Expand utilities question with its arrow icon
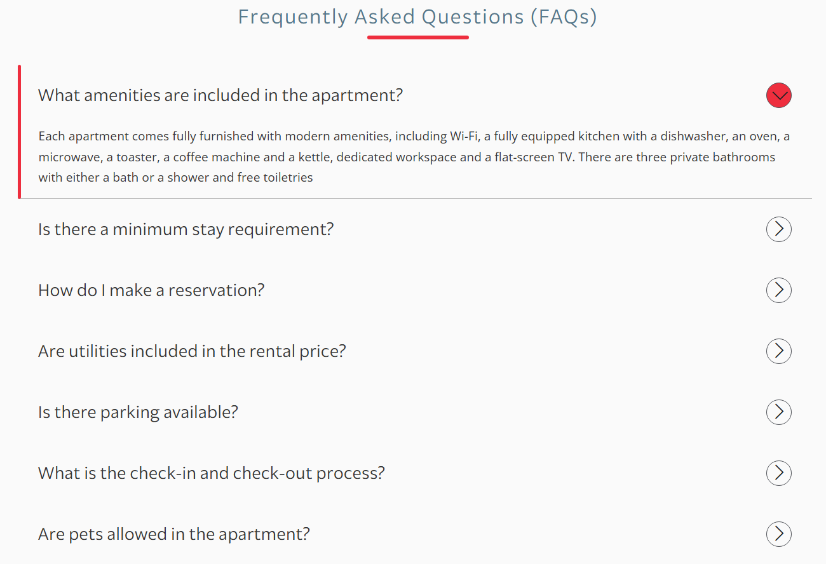This screenshot has width=826, height=564. (x=778, y=351)
